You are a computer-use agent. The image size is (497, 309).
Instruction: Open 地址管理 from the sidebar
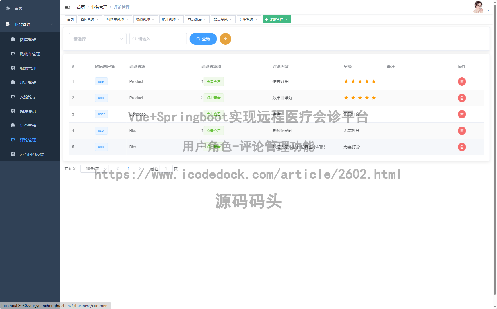click(x=28, y=82)
